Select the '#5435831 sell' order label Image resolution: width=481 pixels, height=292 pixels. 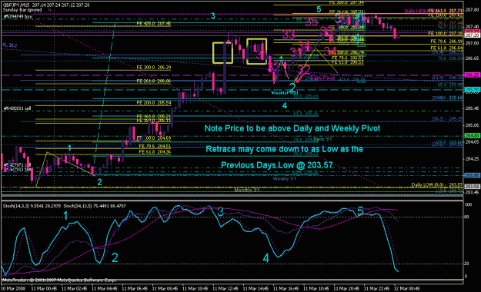pyautogui.click(x=17, y=108)
